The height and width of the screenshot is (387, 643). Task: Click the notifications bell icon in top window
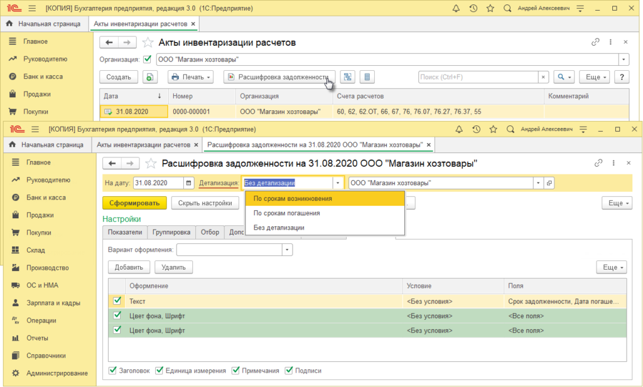pyautogui.click(x=456, y=8)
